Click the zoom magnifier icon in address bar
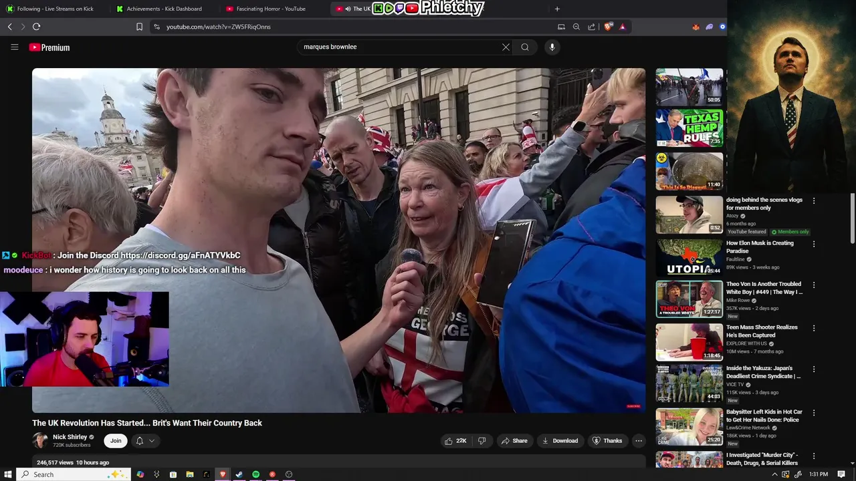Screen dimensions: 856x481 [x=576, y=27]
